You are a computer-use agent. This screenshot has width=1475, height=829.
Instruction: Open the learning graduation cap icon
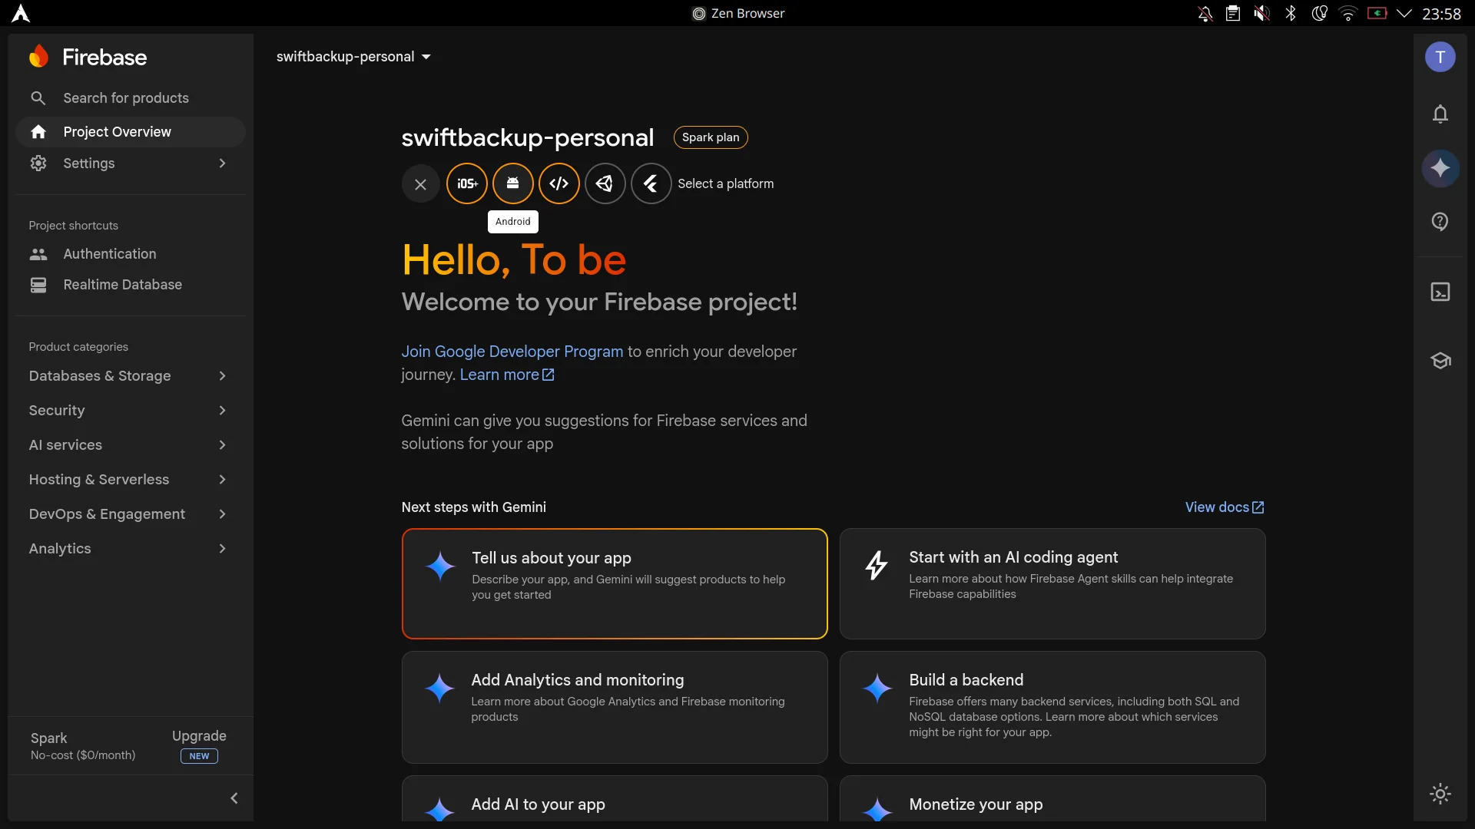pyautogui.click(x=1440, y=360)
